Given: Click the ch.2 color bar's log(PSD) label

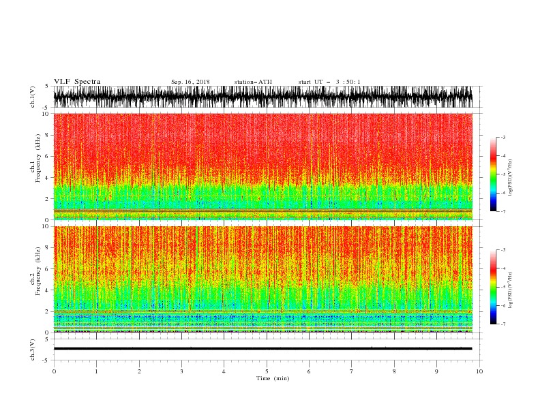Looking at the screenshot, I should point(511,290).
